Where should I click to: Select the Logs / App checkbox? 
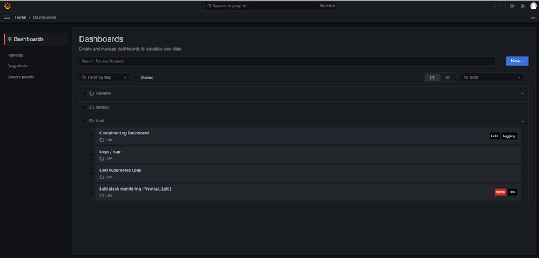91,154
